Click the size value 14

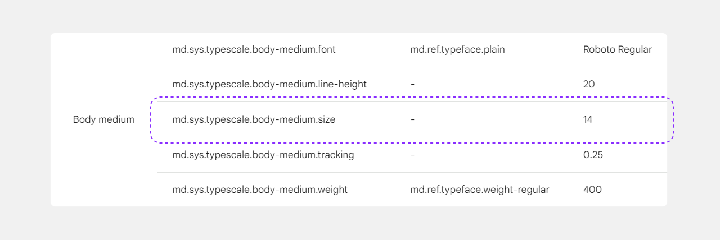point(588,119)
